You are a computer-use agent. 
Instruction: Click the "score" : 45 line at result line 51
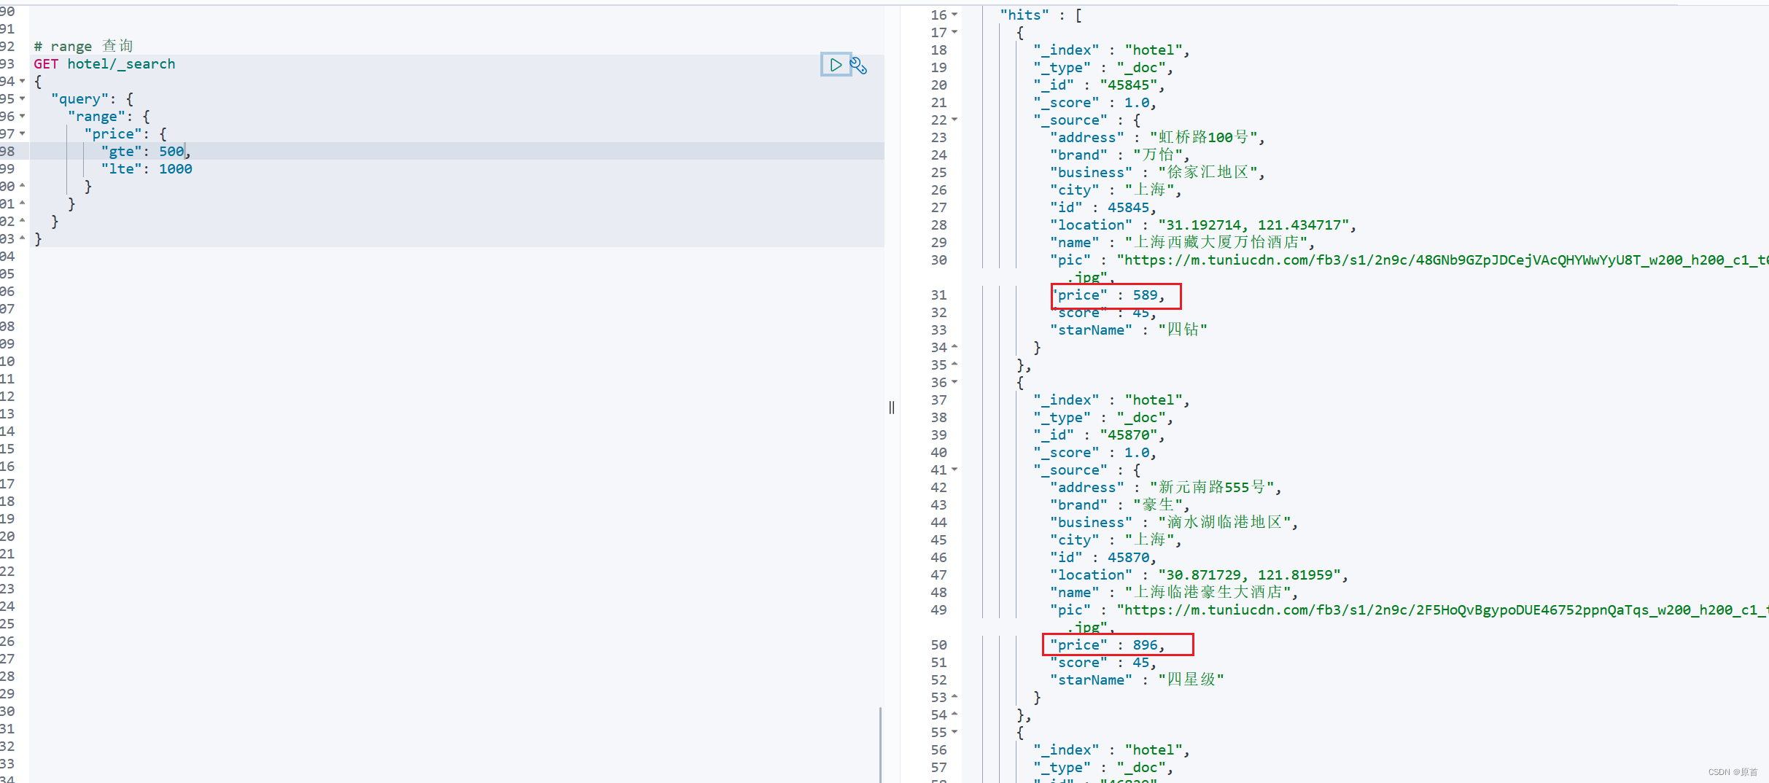[x=1103, y=663]
